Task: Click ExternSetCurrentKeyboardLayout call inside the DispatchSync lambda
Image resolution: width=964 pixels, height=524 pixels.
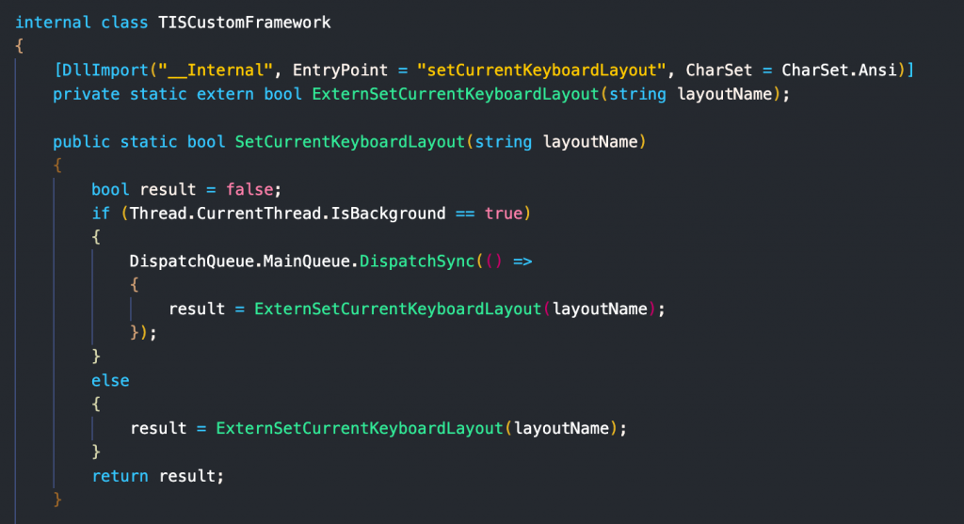Action: (398, 309)
